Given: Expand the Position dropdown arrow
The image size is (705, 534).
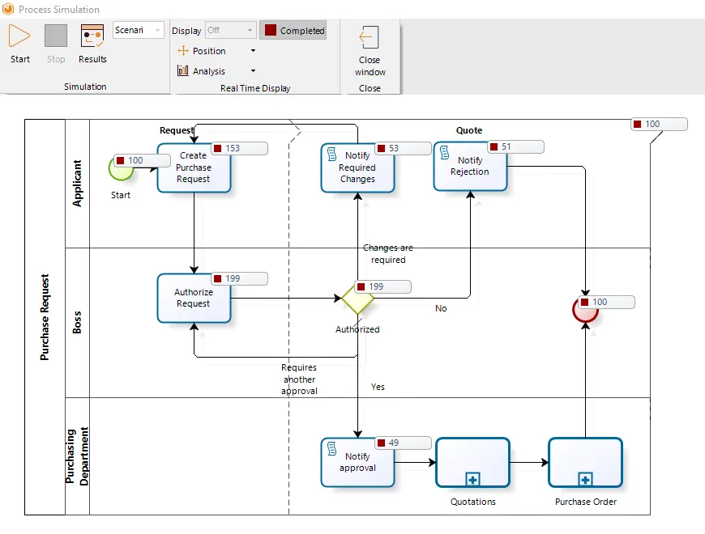Looking at the screenshot, I should 253,51.
